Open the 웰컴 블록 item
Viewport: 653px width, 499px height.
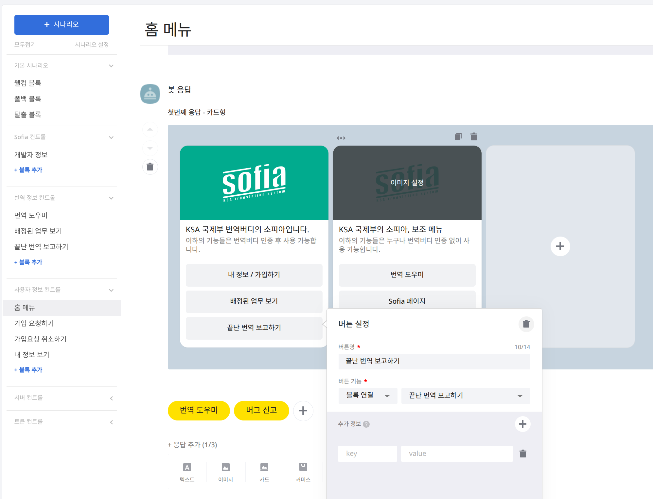tap(27, 83)
